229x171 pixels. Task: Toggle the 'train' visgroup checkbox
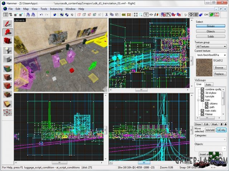[x=203, y=100]
